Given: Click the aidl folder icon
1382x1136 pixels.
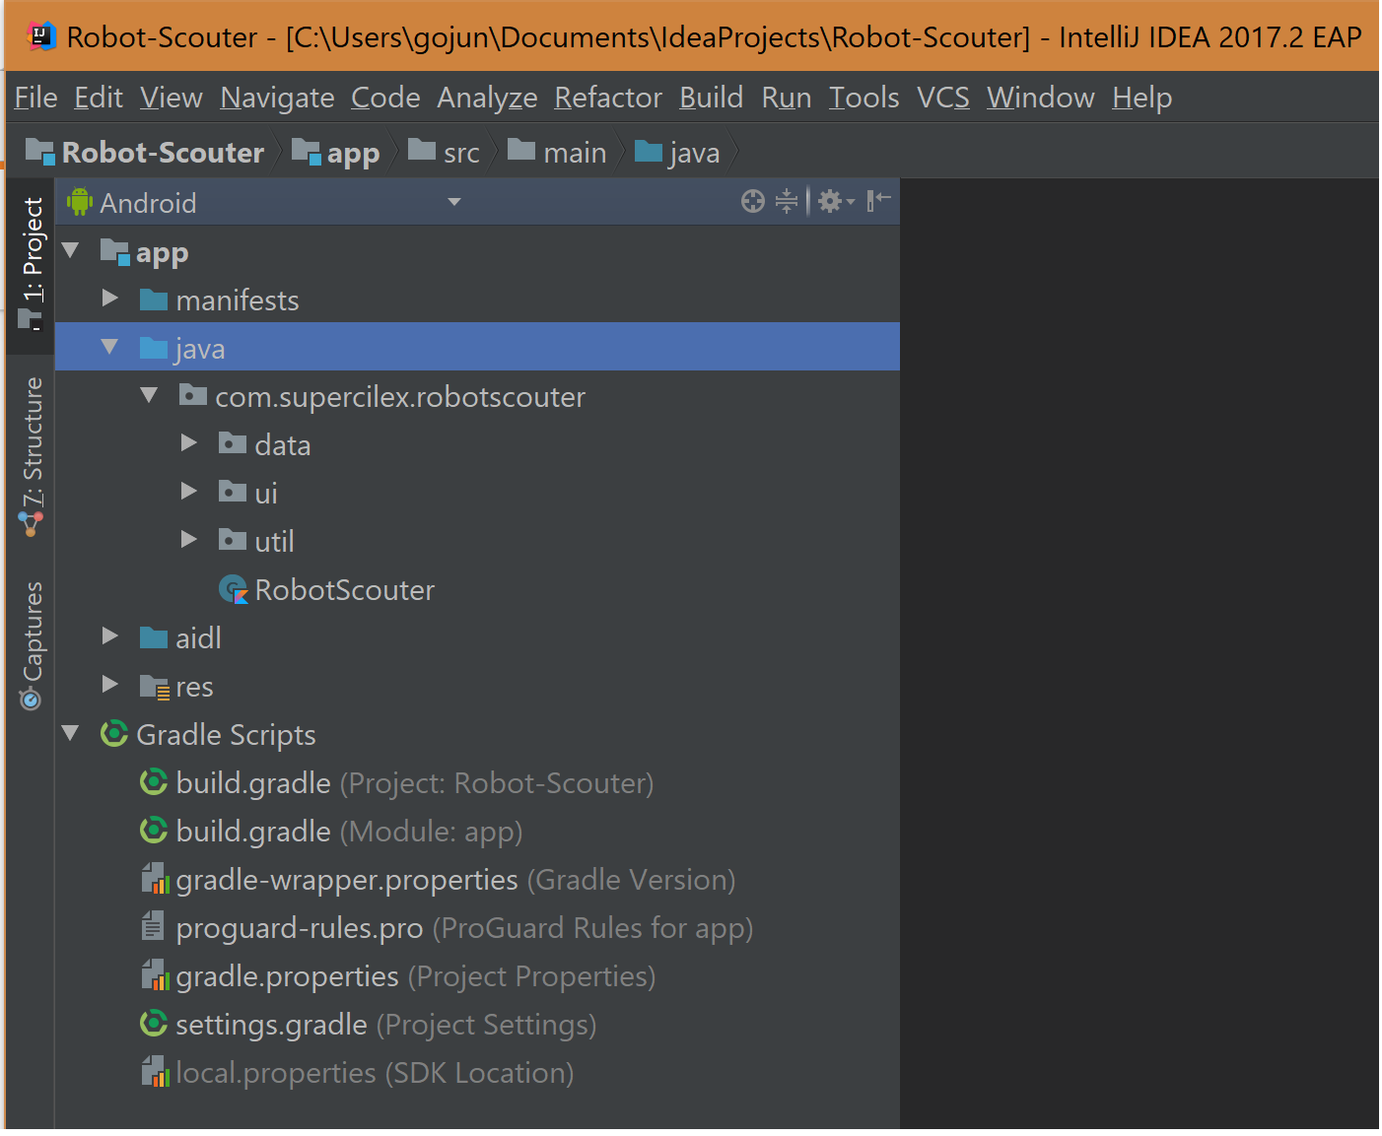Looking at the screenshot, I should [154, 637].
